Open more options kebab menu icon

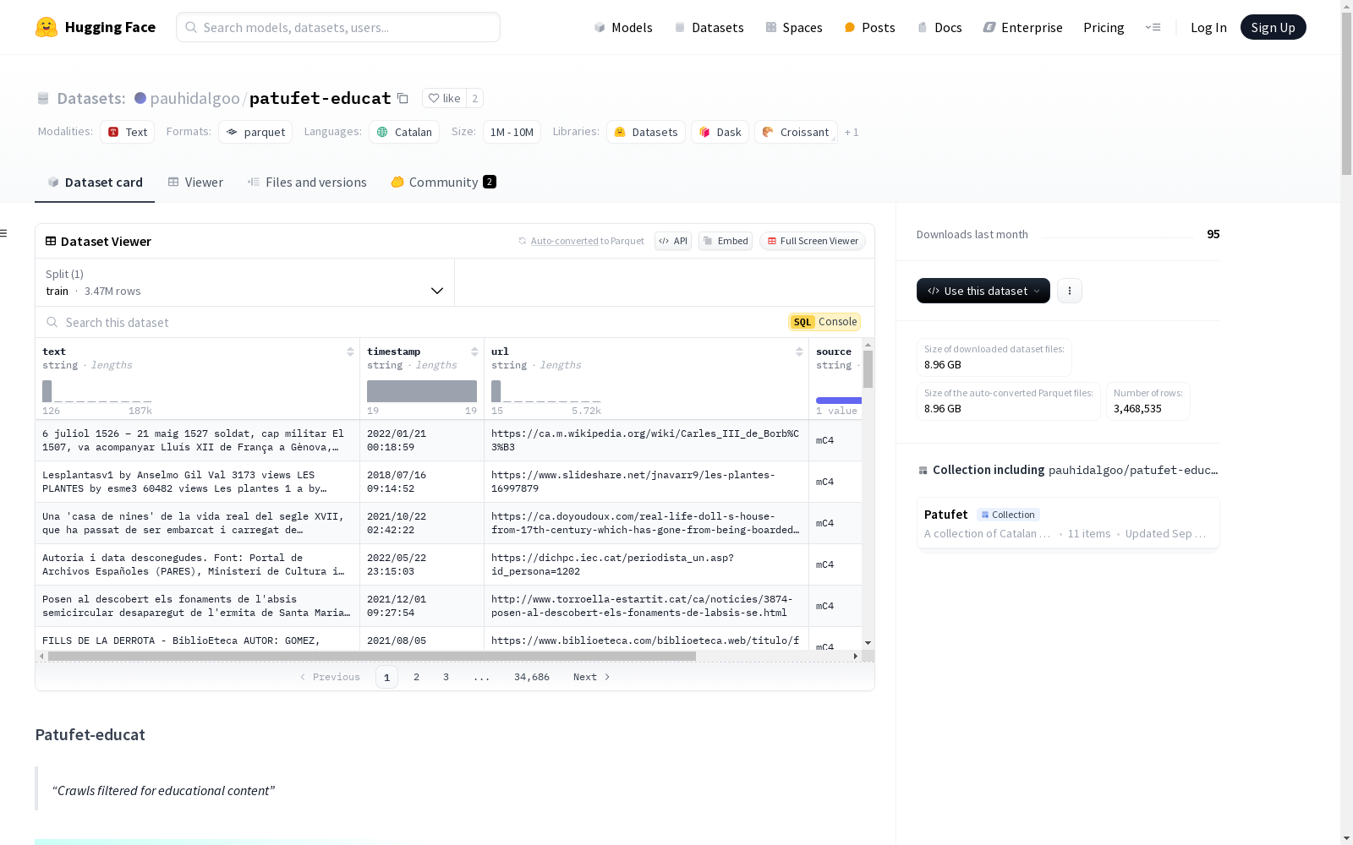(x=1070, y=291)
